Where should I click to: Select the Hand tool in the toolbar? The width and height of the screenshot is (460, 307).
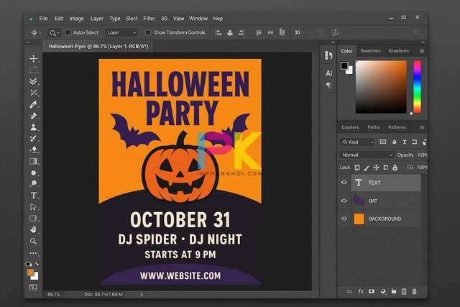[34, 229]
